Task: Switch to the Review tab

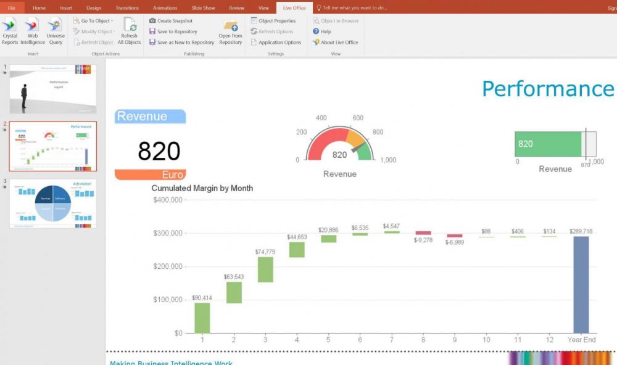Action: point(236,8)
